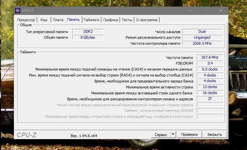Click the Время, необходимое для предварительного заряда банка label
The image size is (247, 150).
(x=144, y=81)
